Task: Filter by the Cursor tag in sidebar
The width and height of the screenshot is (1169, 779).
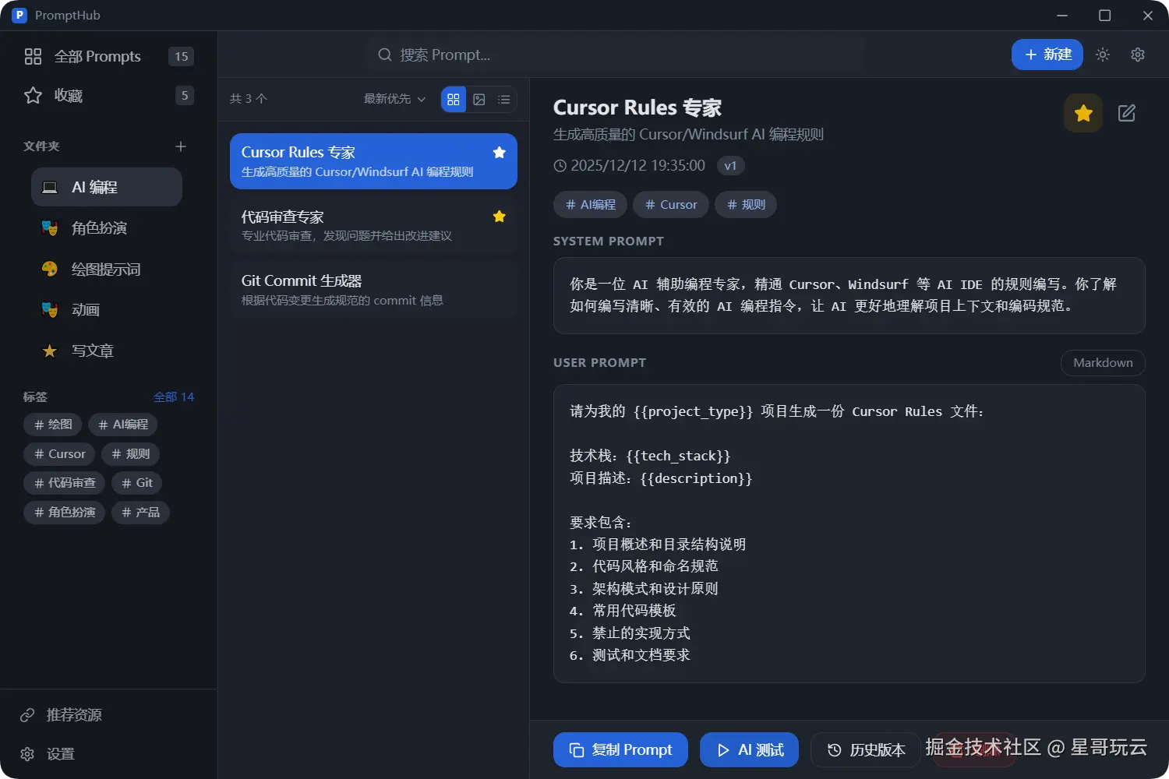Action: point(59,453)
